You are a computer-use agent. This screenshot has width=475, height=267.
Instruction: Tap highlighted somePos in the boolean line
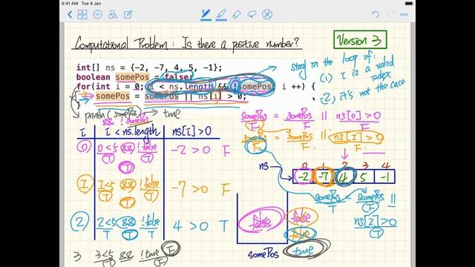pos(132,77)
